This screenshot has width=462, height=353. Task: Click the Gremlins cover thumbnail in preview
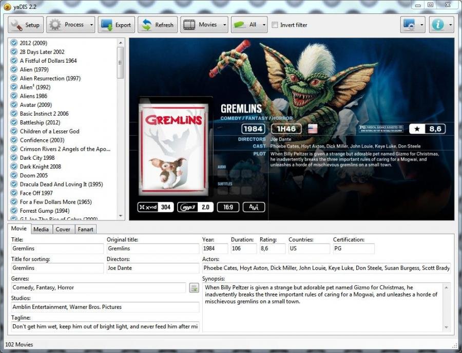tap(175, 150)
